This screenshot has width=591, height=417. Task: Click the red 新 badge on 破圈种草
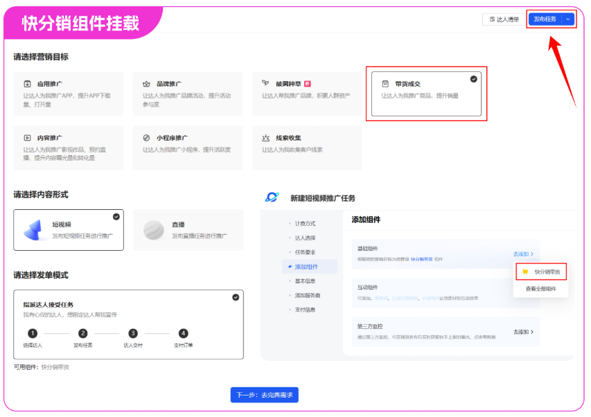point(308,84)
